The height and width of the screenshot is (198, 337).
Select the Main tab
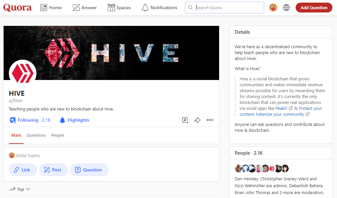(16, 135)
